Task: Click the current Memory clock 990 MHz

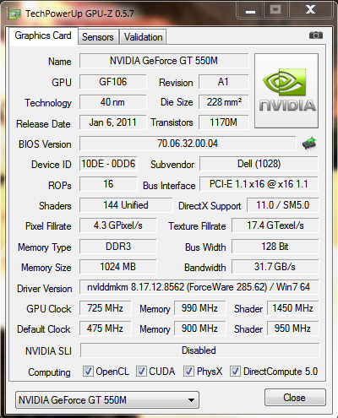Action: point(199,308)
